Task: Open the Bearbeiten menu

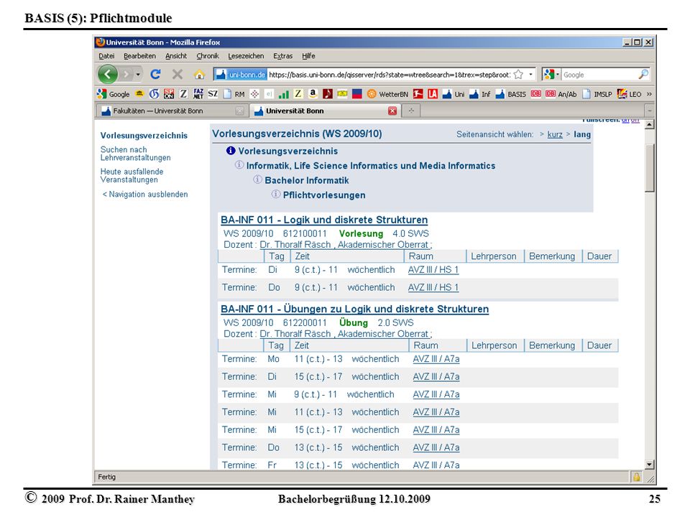Action: coord(139,56)
